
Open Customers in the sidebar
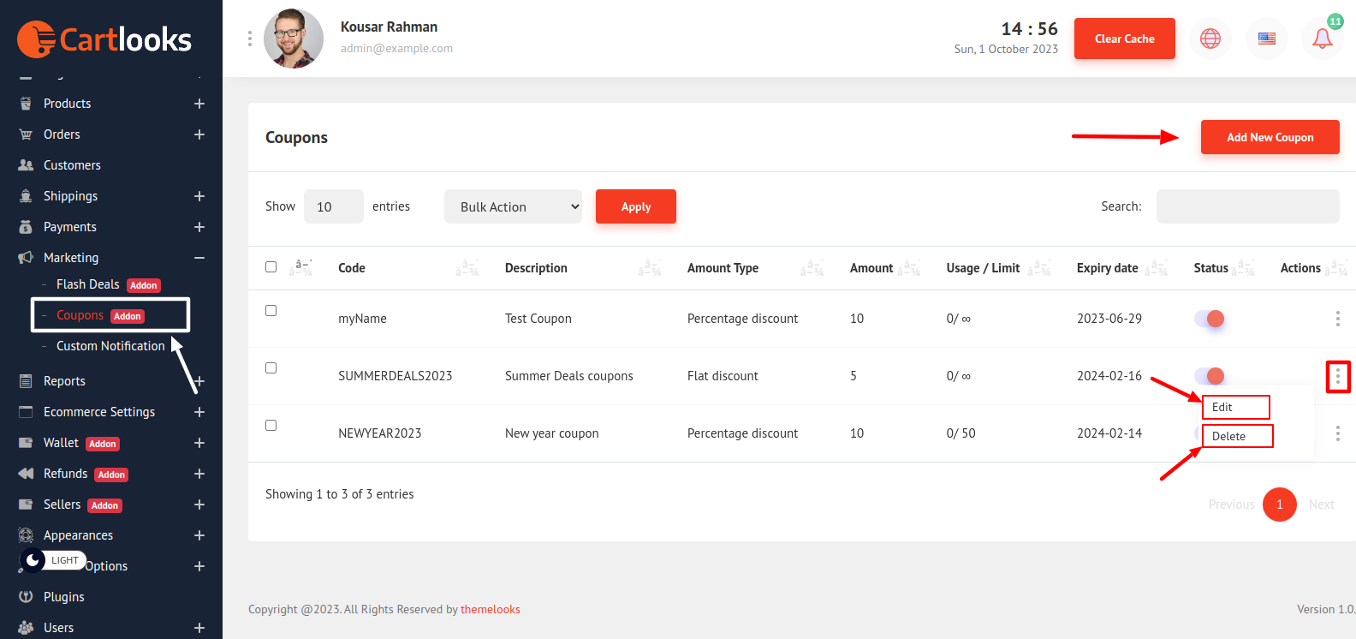click(72, 165)
